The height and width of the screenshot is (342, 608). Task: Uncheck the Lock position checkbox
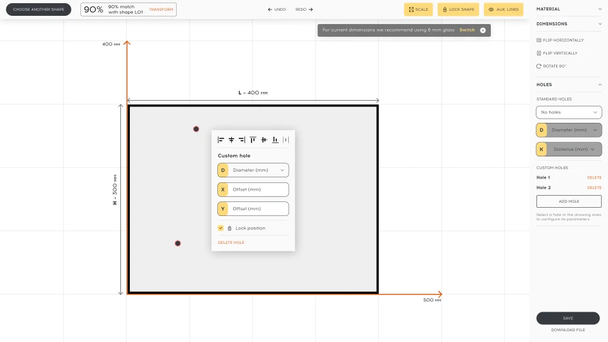point(220,228)
